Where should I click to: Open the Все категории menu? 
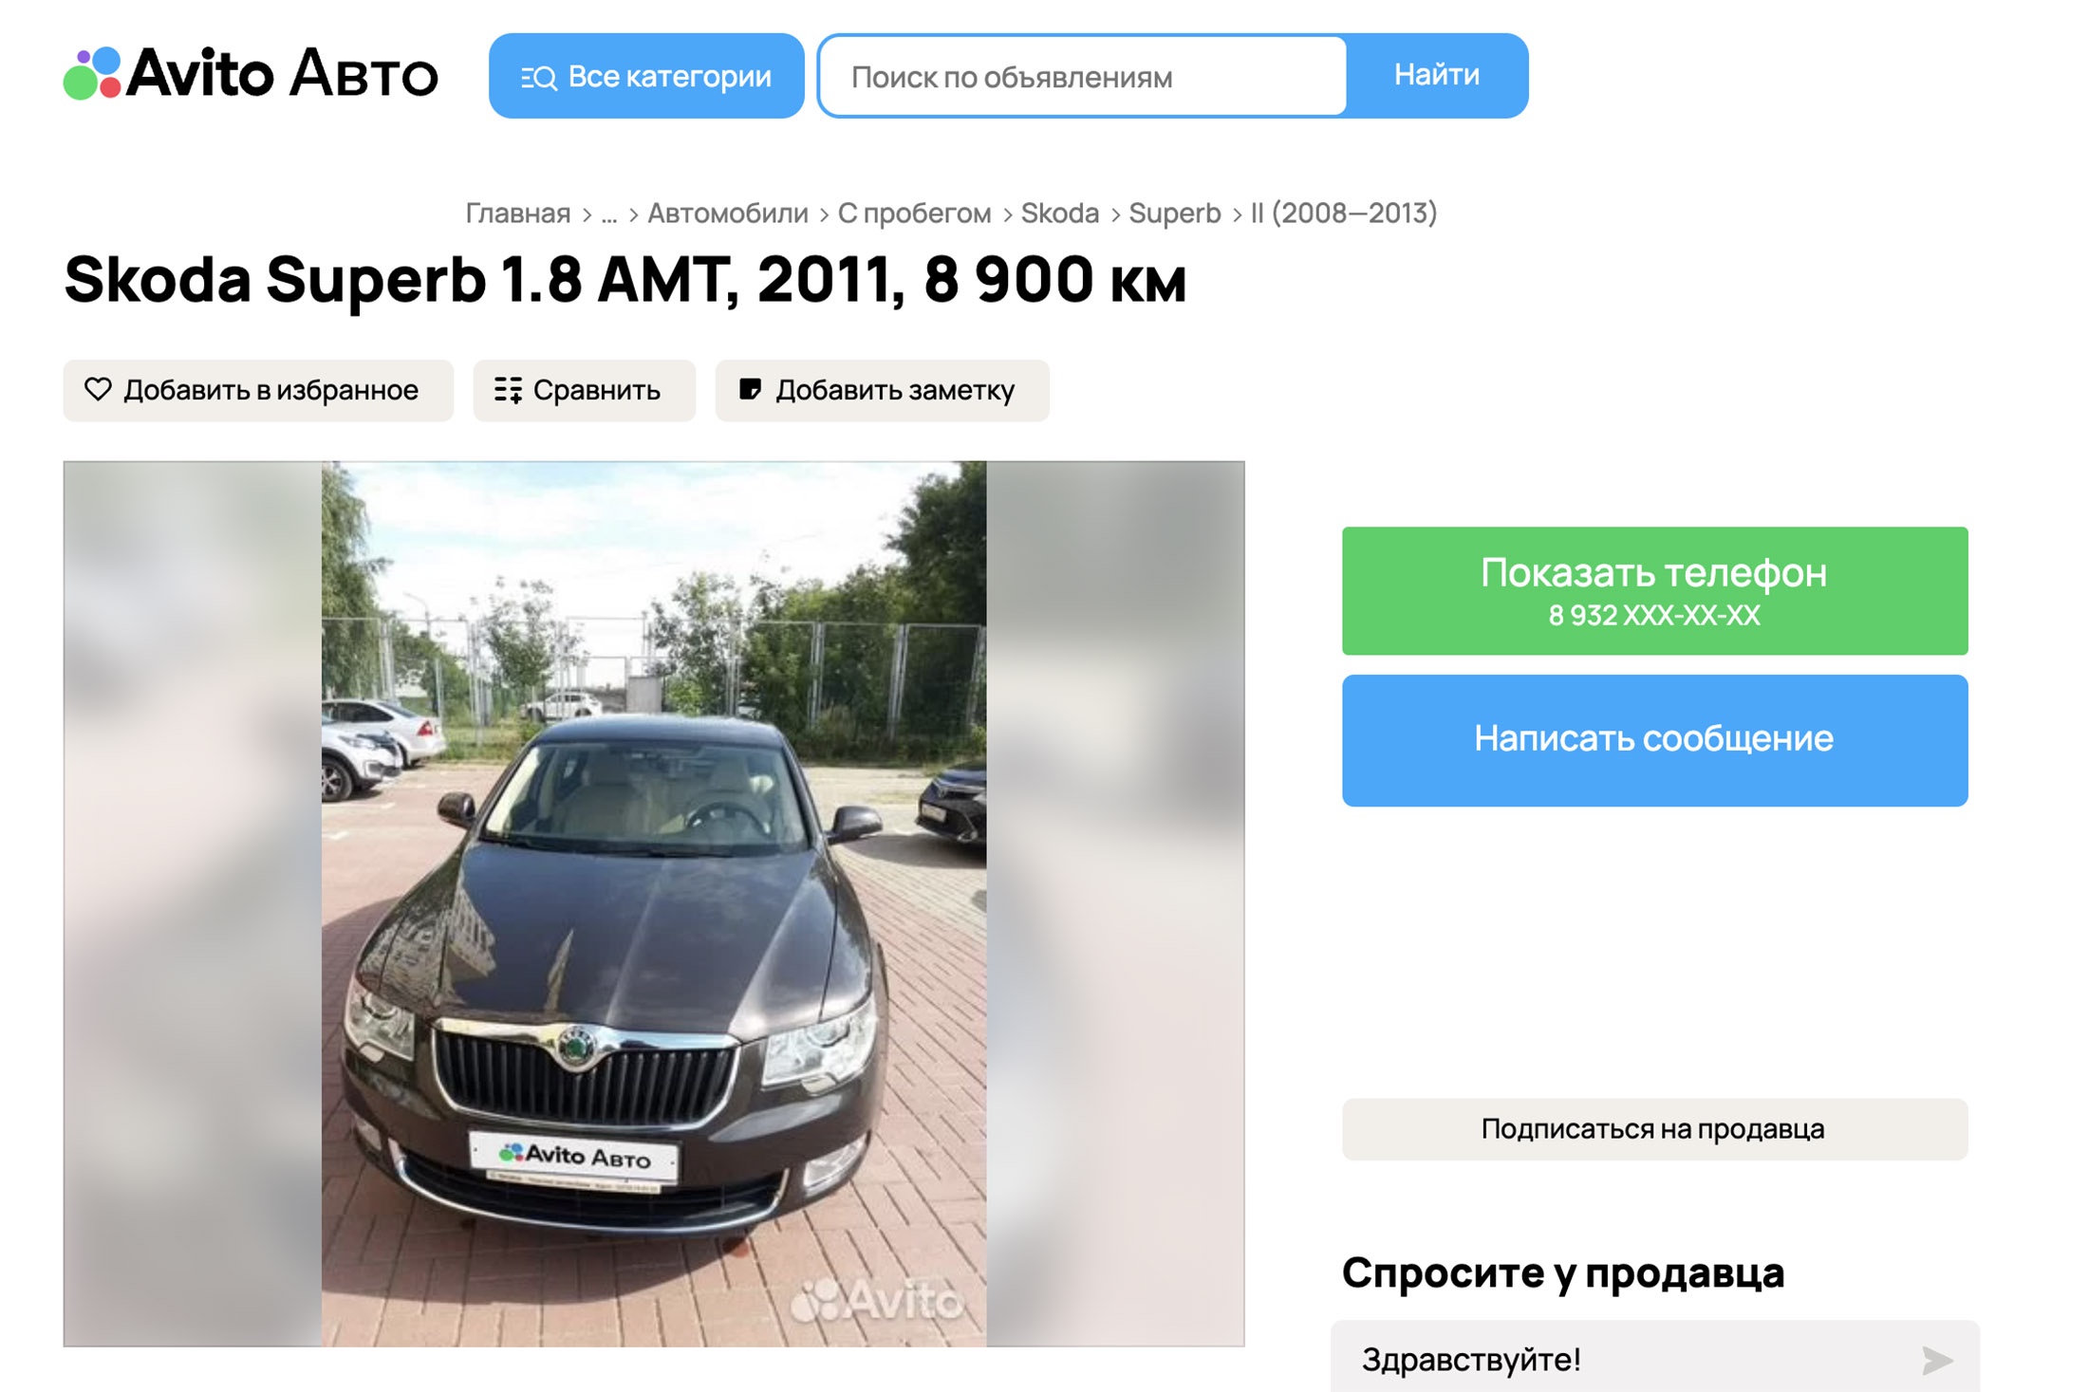[646, 76]
